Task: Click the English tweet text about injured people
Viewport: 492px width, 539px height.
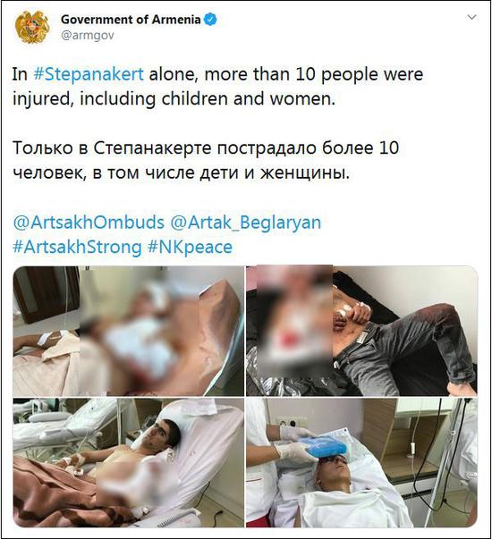Action: (217, 87)
